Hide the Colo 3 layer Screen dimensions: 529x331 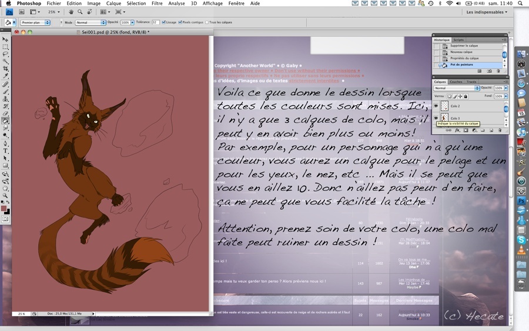[436, 118]
